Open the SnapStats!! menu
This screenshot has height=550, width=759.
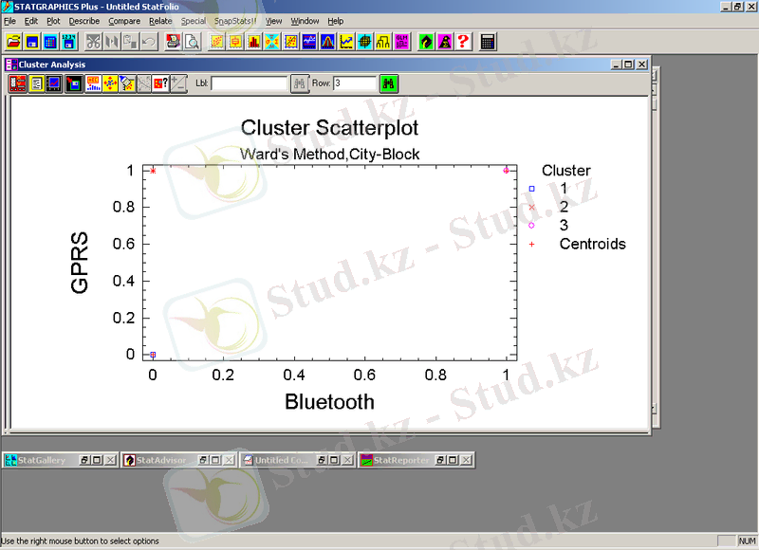pyautogui.click(x=235, y=21)
